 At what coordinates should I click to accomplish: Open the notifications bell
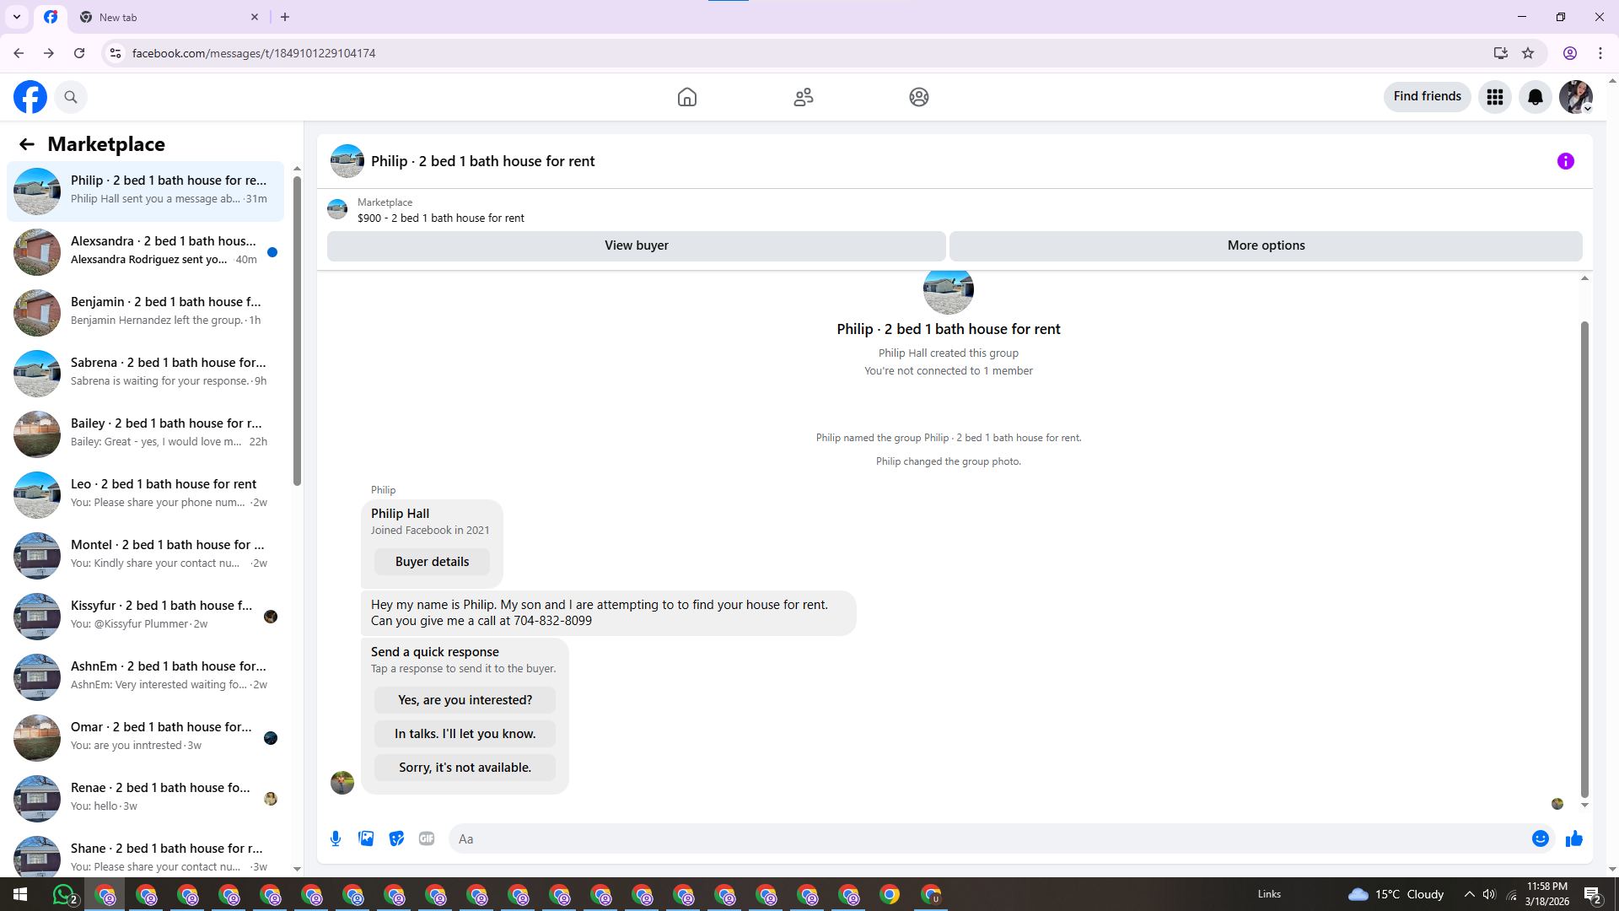(x=1535, y=97)
